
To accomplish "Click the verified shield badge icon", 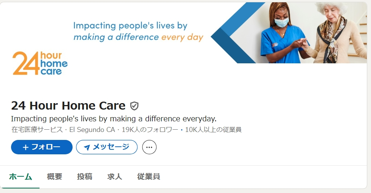I will (134, 106).
